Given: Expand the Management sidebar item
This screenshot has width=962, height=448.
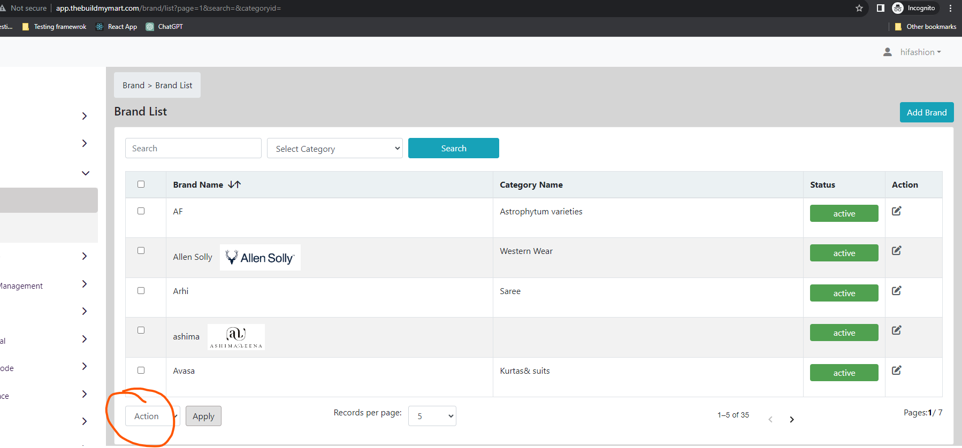Looking at the screenshot, I should (x=85, y=284).
